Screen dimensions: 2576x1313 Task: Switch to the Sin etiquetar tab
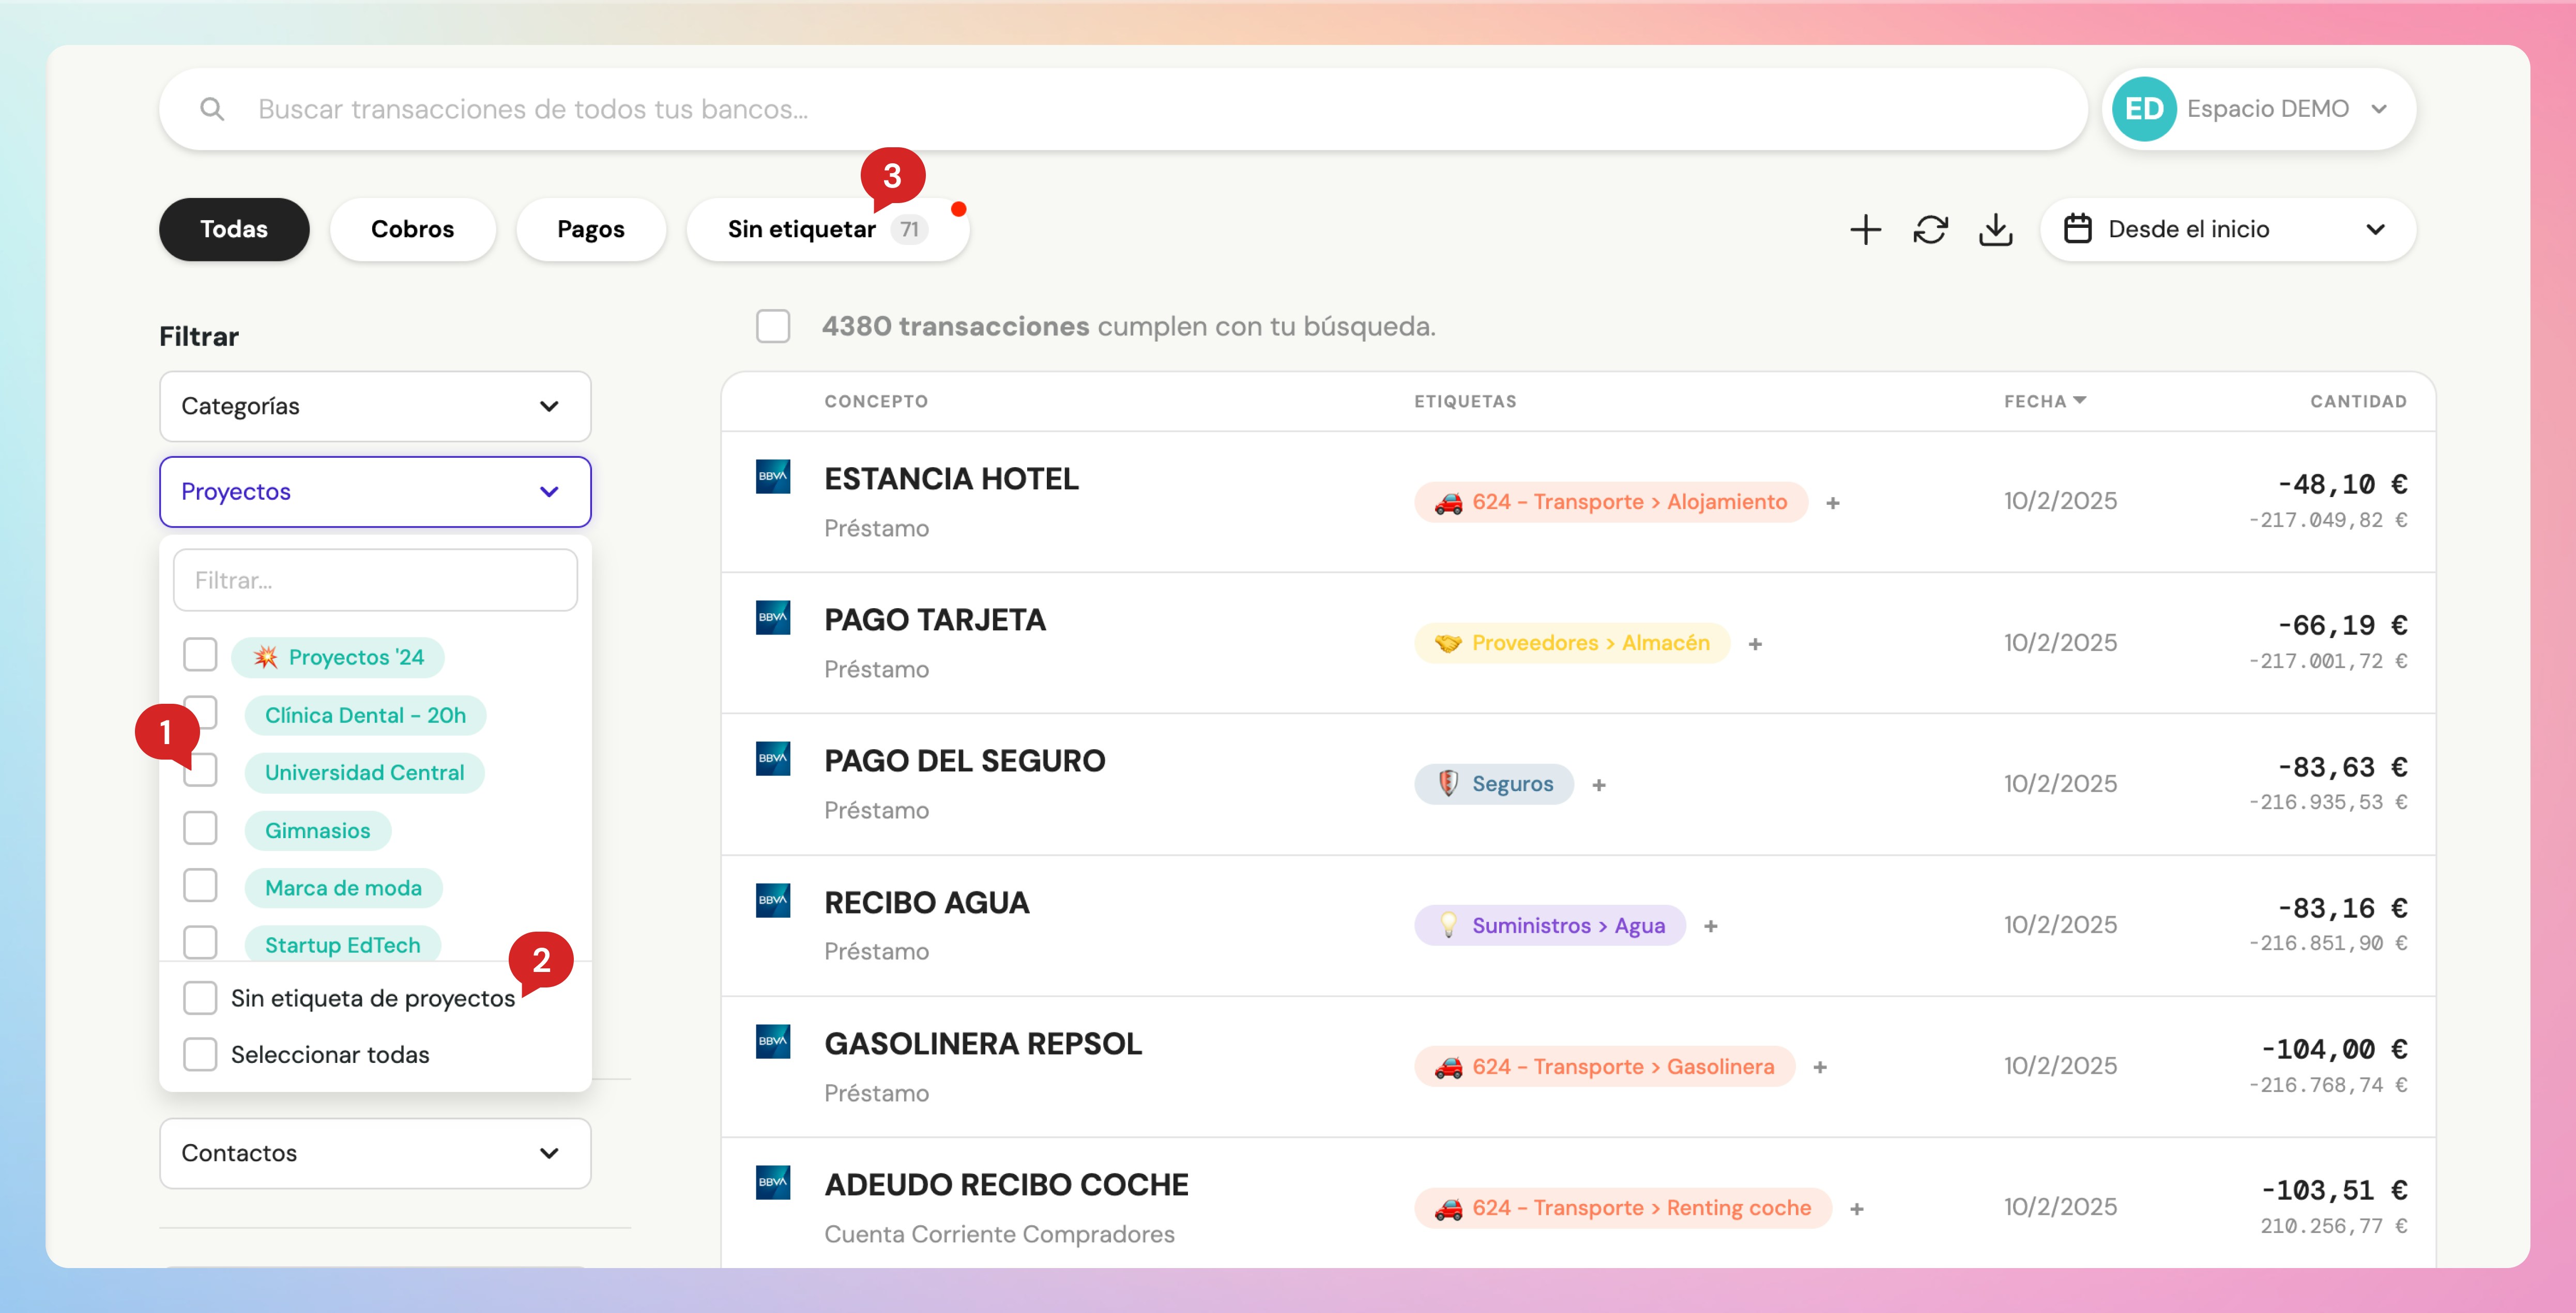click(x=802, y=230)
